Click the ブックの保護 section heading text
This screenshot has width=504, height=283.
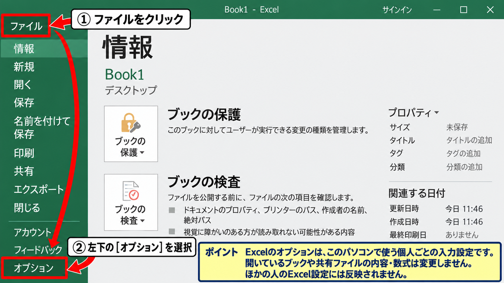pyautogui.click(x=204, y=115)
